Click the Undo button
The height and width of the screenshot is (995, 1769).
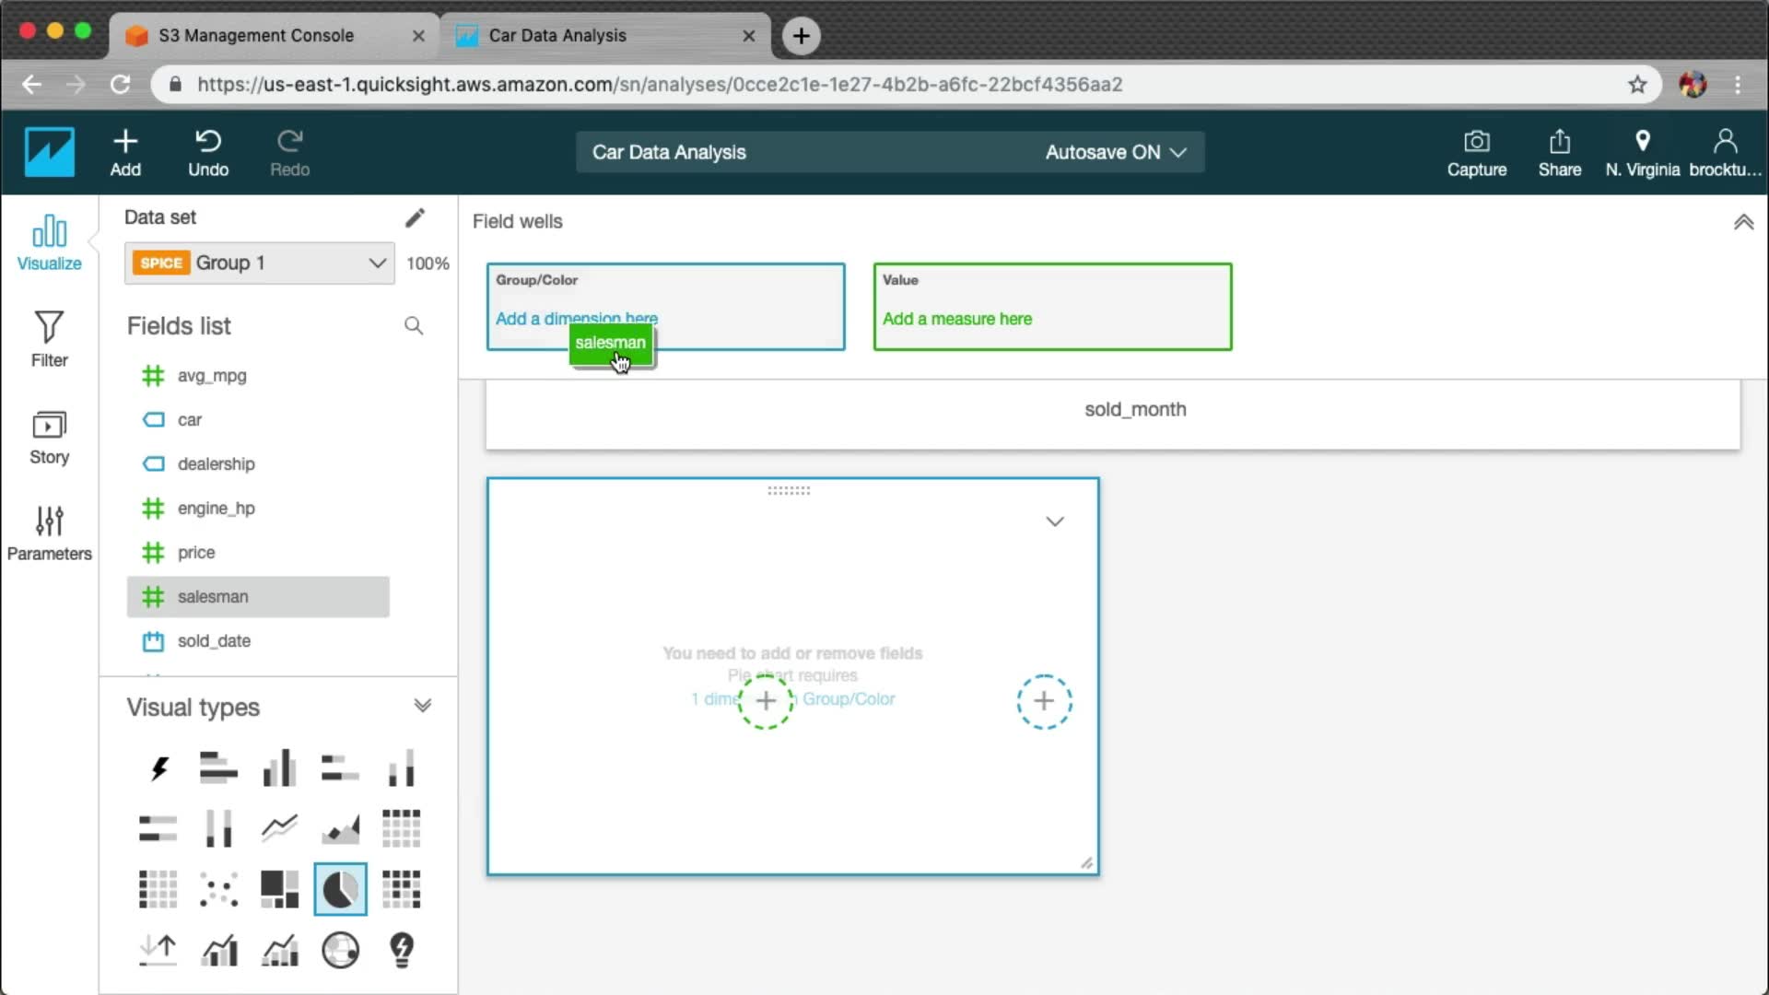point(208,152)
